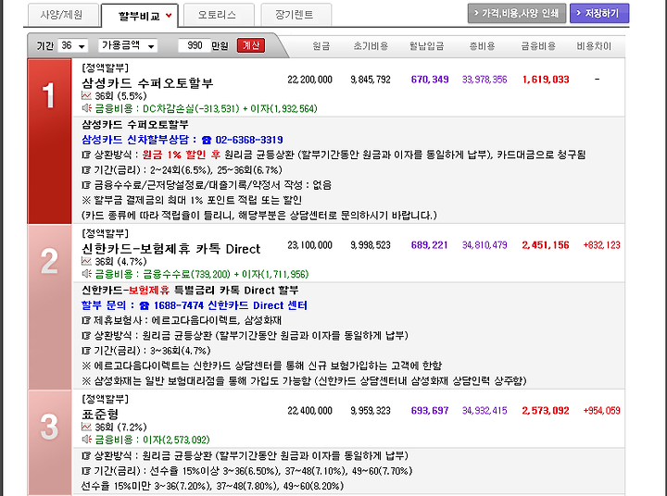Click 총비용 value 33,978,356

pyautogui.click(x=485, y=80)
